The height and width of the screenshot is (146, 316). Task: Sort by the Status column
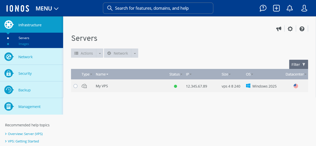(176, 74)
